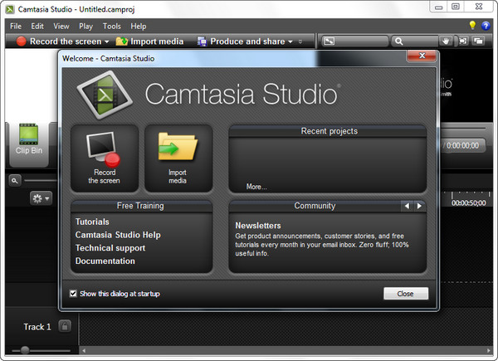Open the Clip Bin panel
This screenshot has height=361, width=498.
28,139
